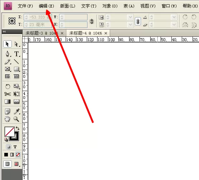Switch to Normal view mode
This screenshot has width=199, height=180.
pos(8,164)
